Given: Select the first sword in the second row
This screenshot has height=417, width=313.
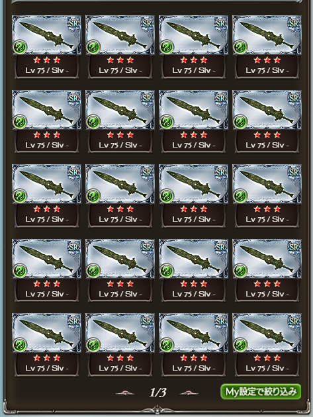Looking at the screenshot, I should pyautogui.click(x=46, y=110).
